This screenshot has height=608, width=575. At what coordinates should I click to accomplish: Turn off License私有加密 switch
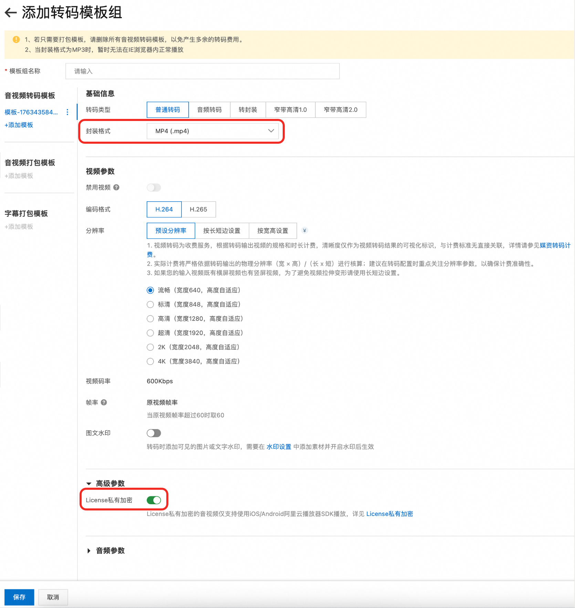[x=154, y=500]
